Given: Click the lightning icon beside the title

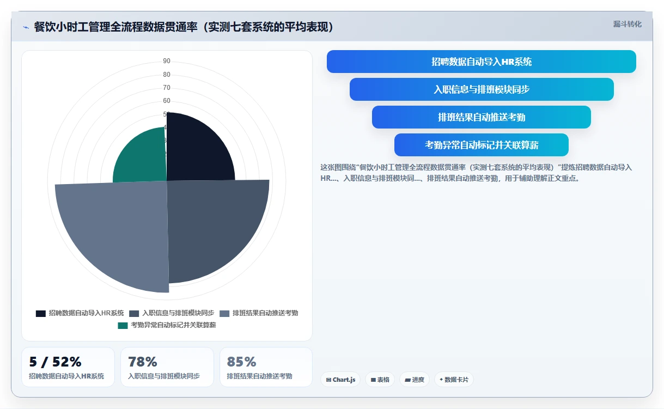Looking at the screenshot, I should point(26,27).
